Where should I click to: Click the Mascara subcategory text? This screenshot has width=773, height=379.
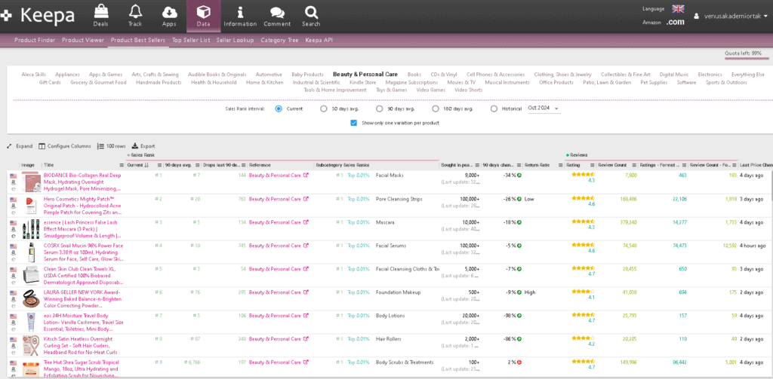(x=385, y=222)
